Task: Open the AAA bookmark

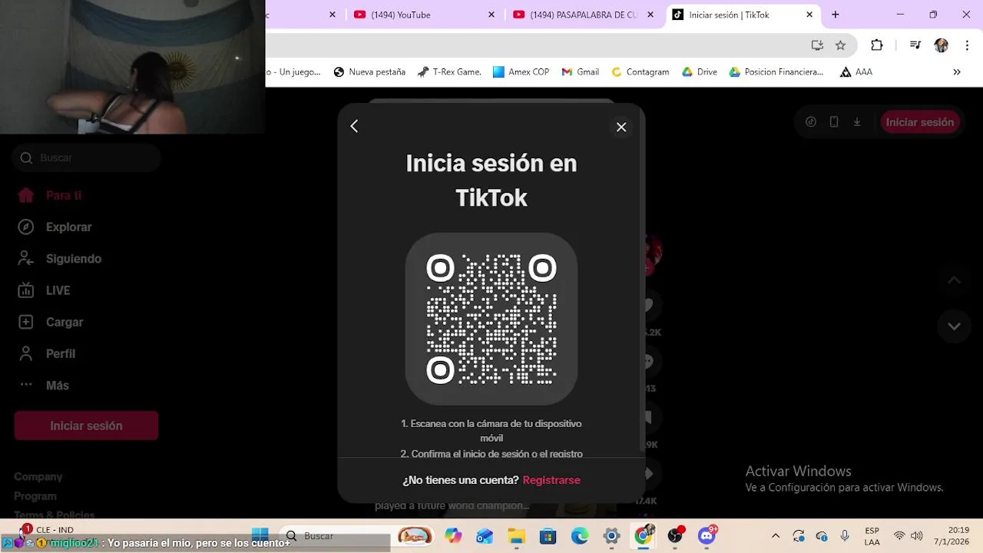Action: point(856,71)
